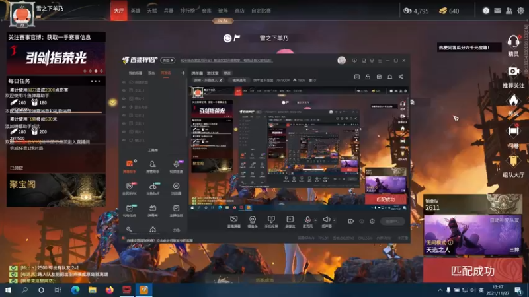
Task: Open the 弹幕助手 tool
Action: click(129, 166)
